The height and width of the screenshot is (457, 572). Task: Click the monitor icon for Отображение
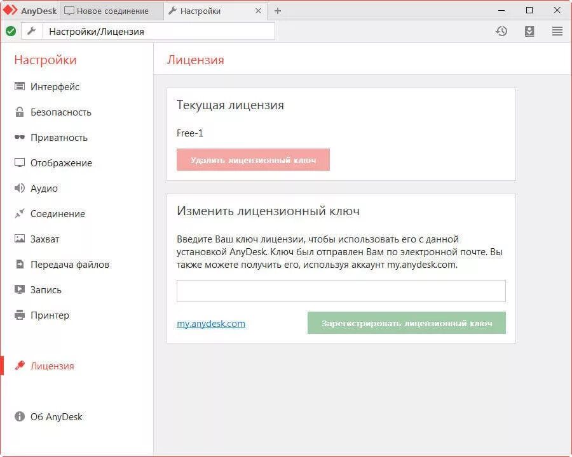(x=20, y=162)
